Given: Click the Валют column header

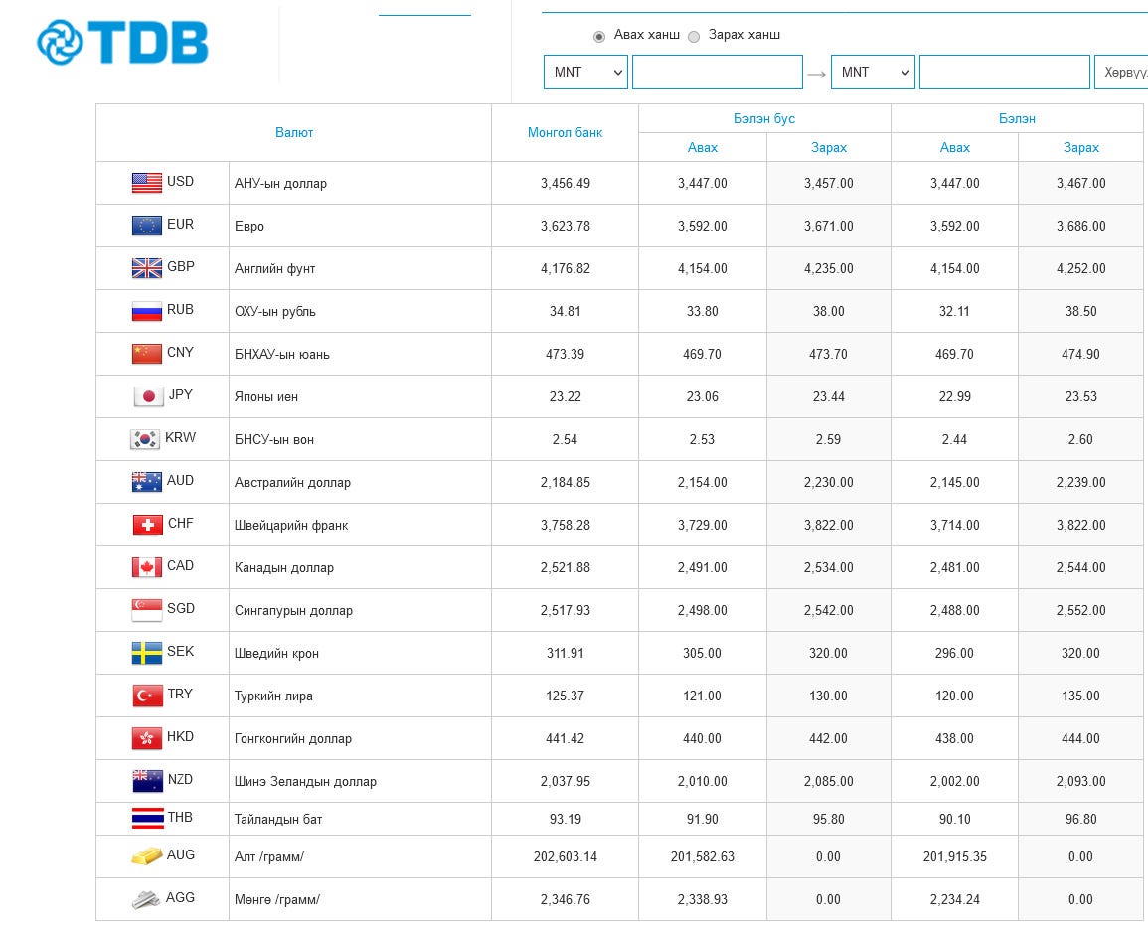Looking at the screenshot, I should [x=293, y=132].
